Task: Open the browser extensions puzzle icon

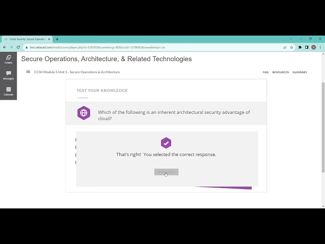Action: 300,47
